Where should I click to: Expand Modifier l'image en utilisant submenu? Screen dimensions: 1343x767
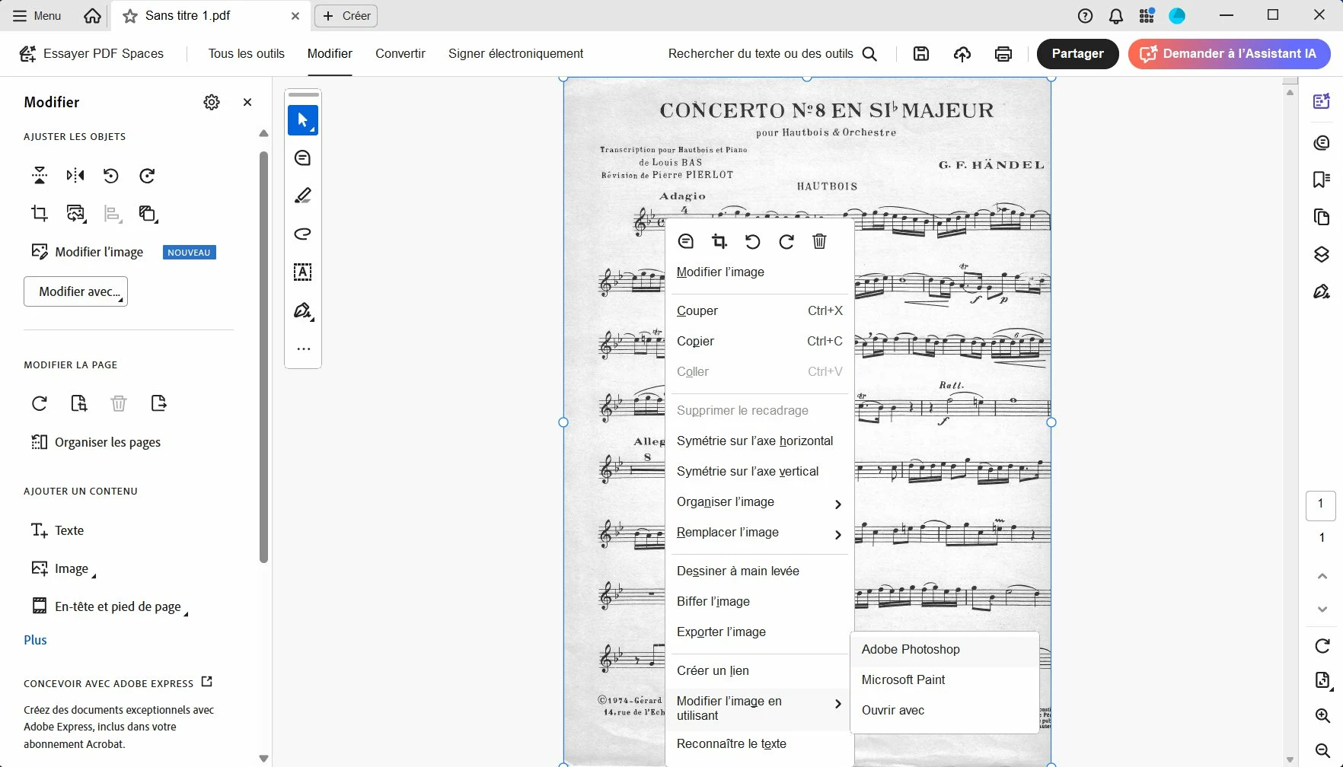(759, 708)
